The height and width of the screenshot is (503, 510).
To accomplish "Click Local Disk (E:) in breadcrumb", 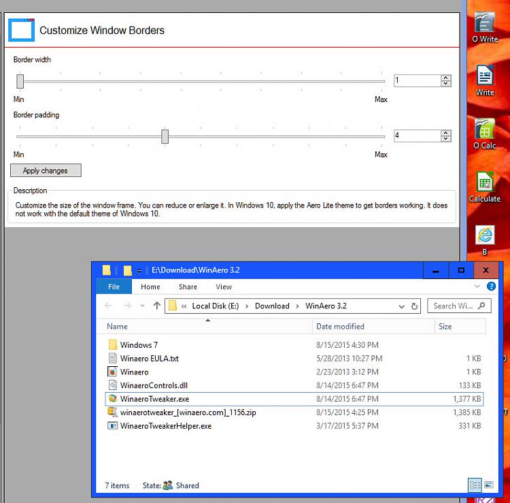I will click(x=216, y=306).
